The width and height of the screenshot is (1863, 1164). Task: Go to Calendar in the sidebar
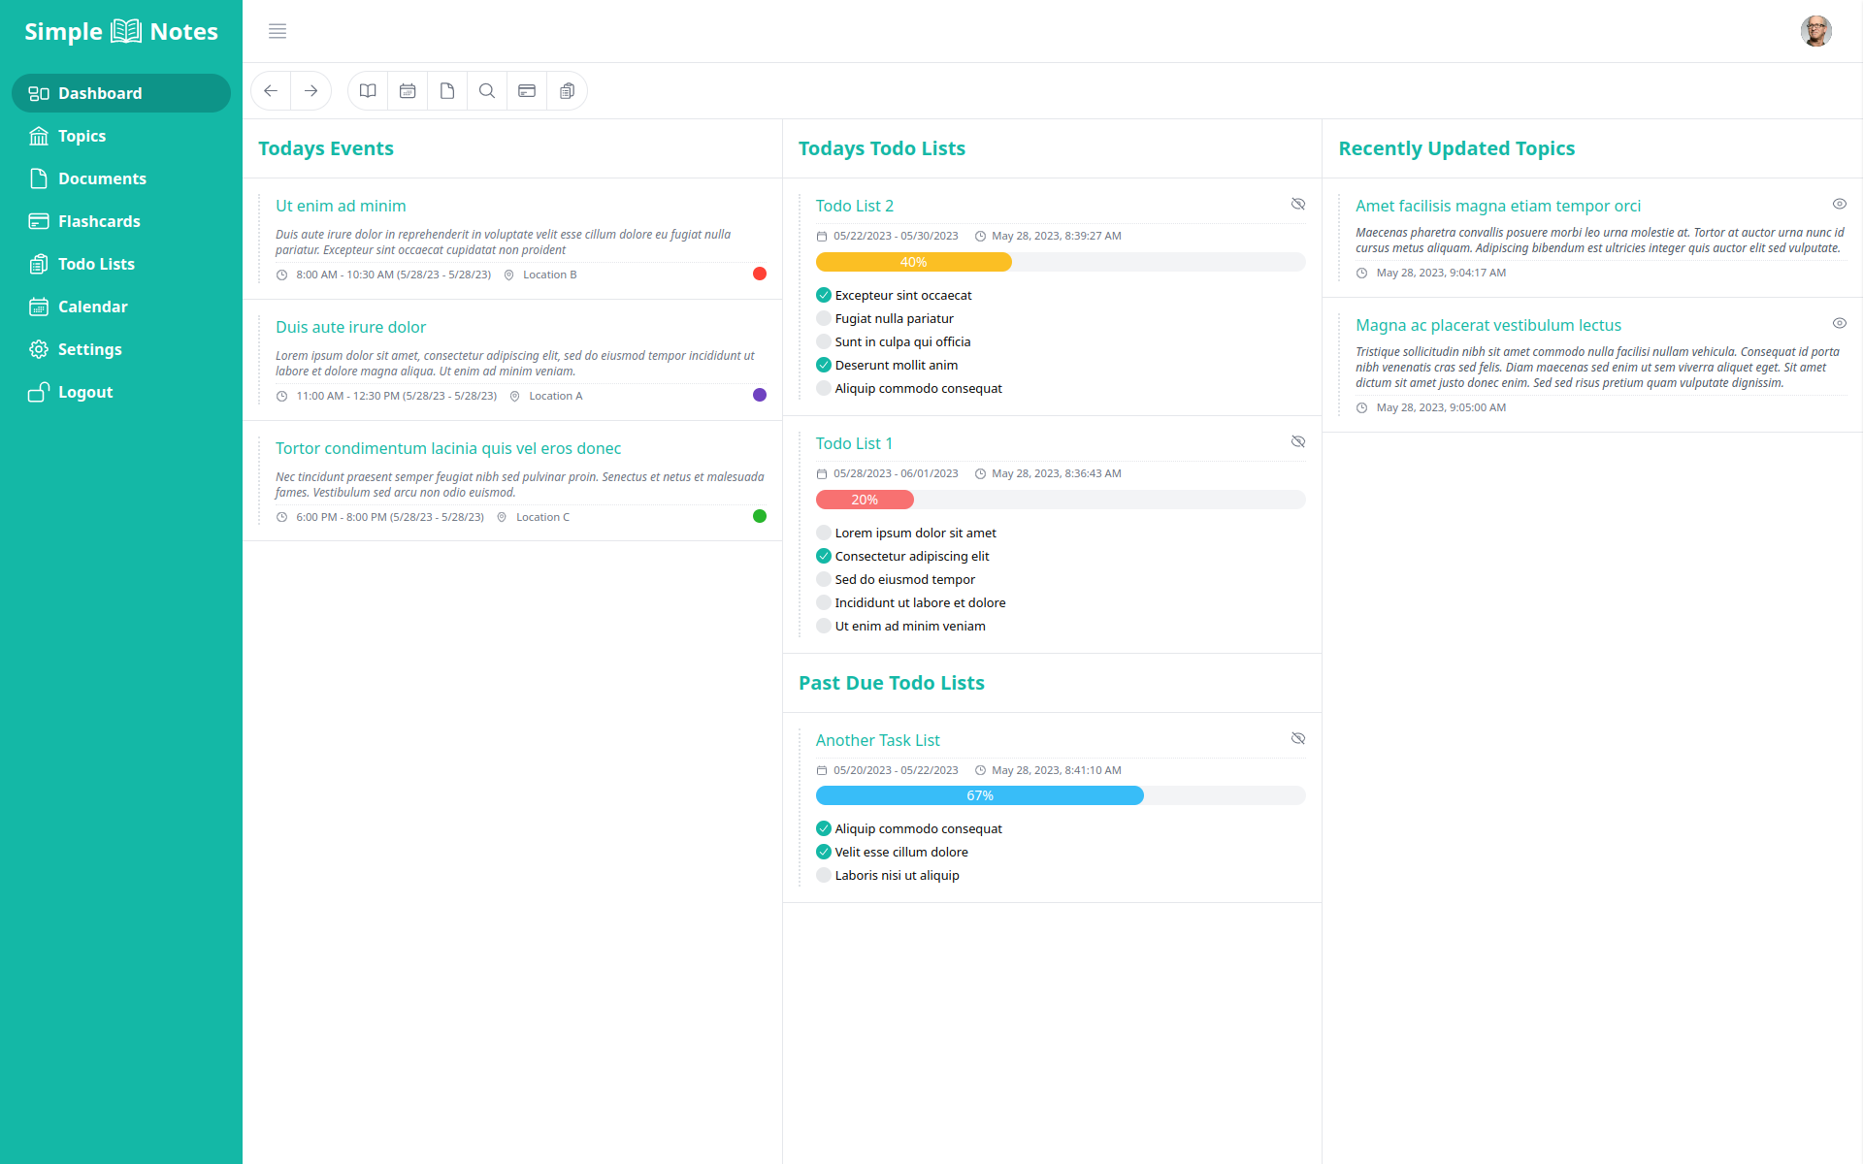click(92, 307)
